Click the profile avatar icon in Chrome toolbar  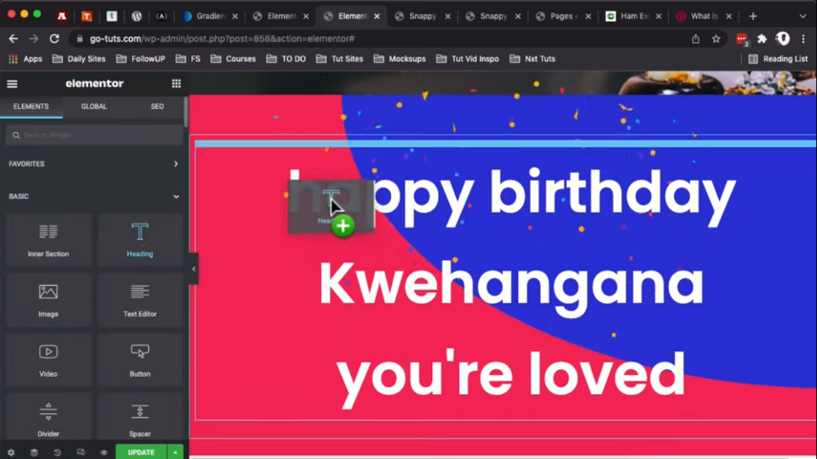click(783, 39)
